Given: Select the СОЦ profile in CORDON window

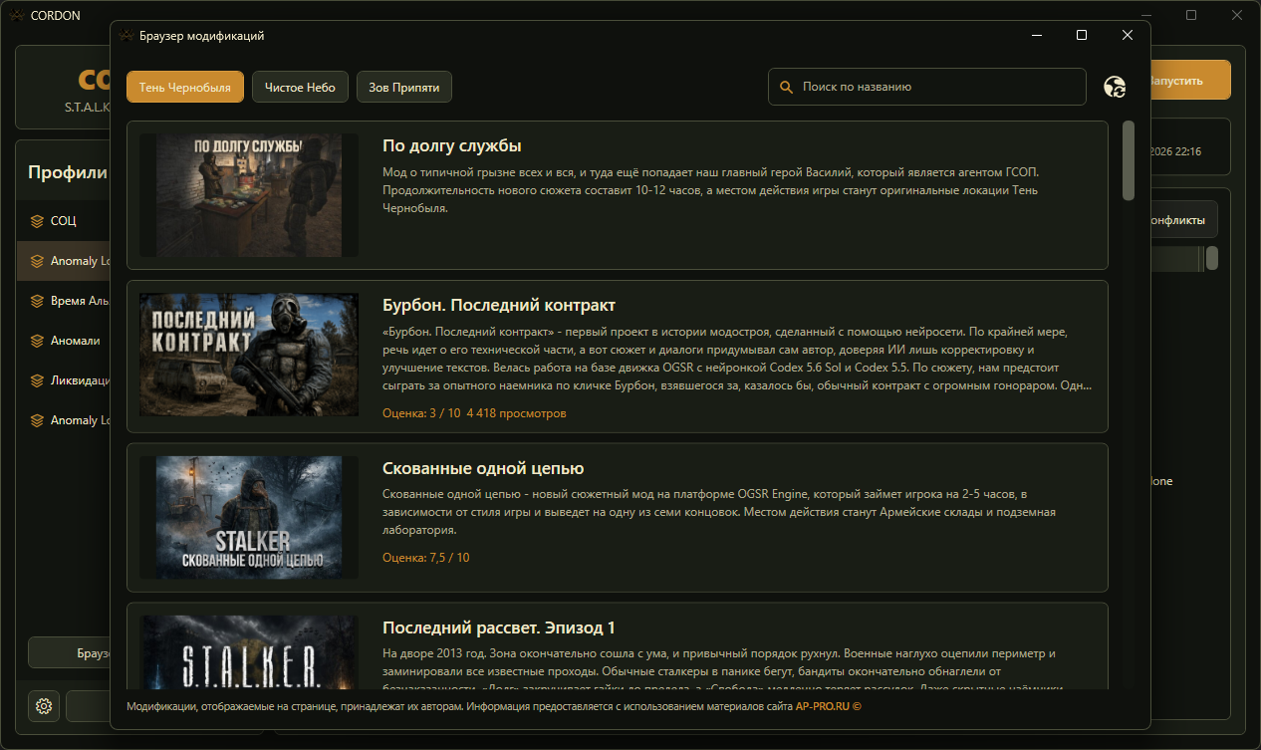Looking at the screenshot, I should pyautogui.click(x=65, y=221).
